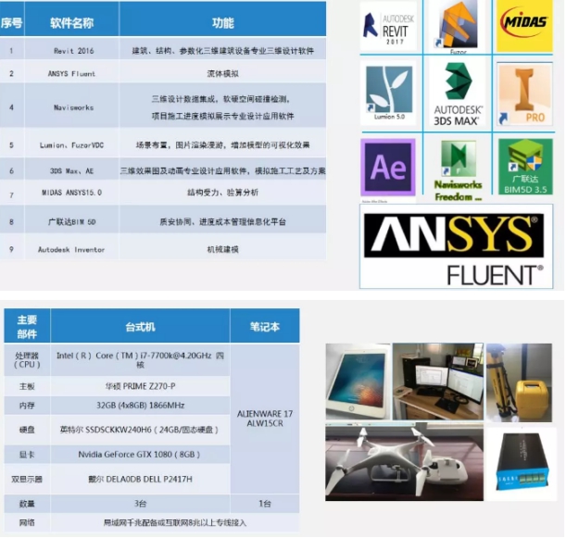Click the Autodesk Revit 2017 logo

[x=388, y=26]
